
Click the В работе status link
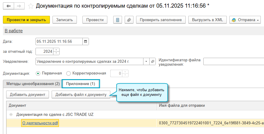[x=14, y=31]
